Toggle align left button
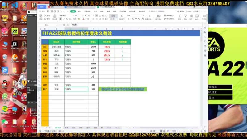247x139 pixels. point(94,19)
